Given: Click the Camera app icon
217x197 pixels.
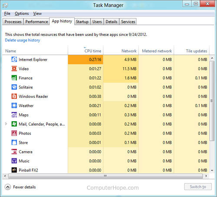Looking at the screenshot, I should pyautogui.click(x=14, y=152).
